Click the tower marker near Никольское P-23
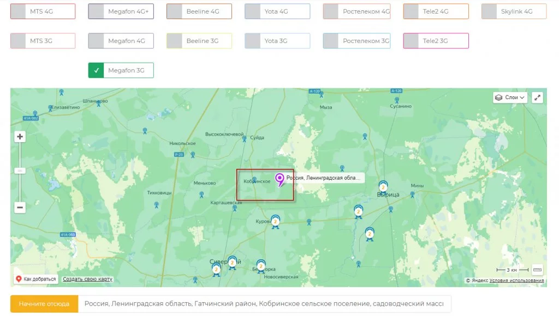The image size is (559, 317). (x=193, y=155)
